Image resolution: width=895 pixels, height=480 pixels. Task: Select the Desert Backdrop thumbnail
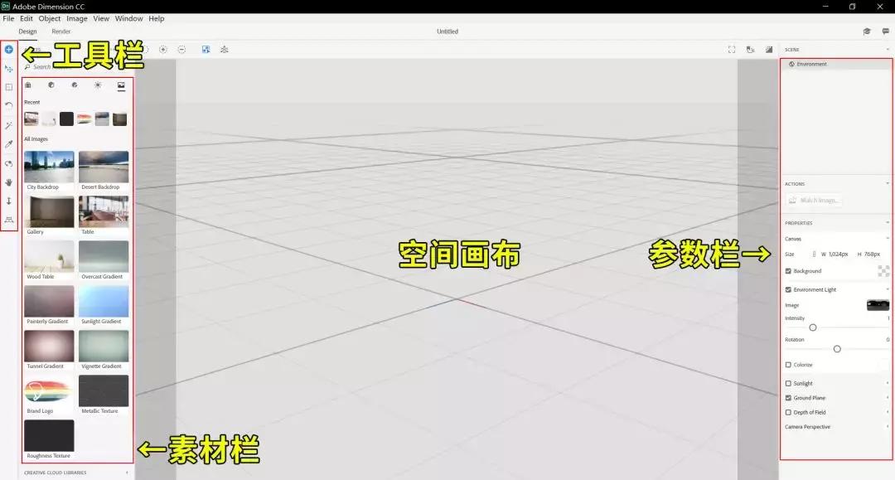pos(103,165)
